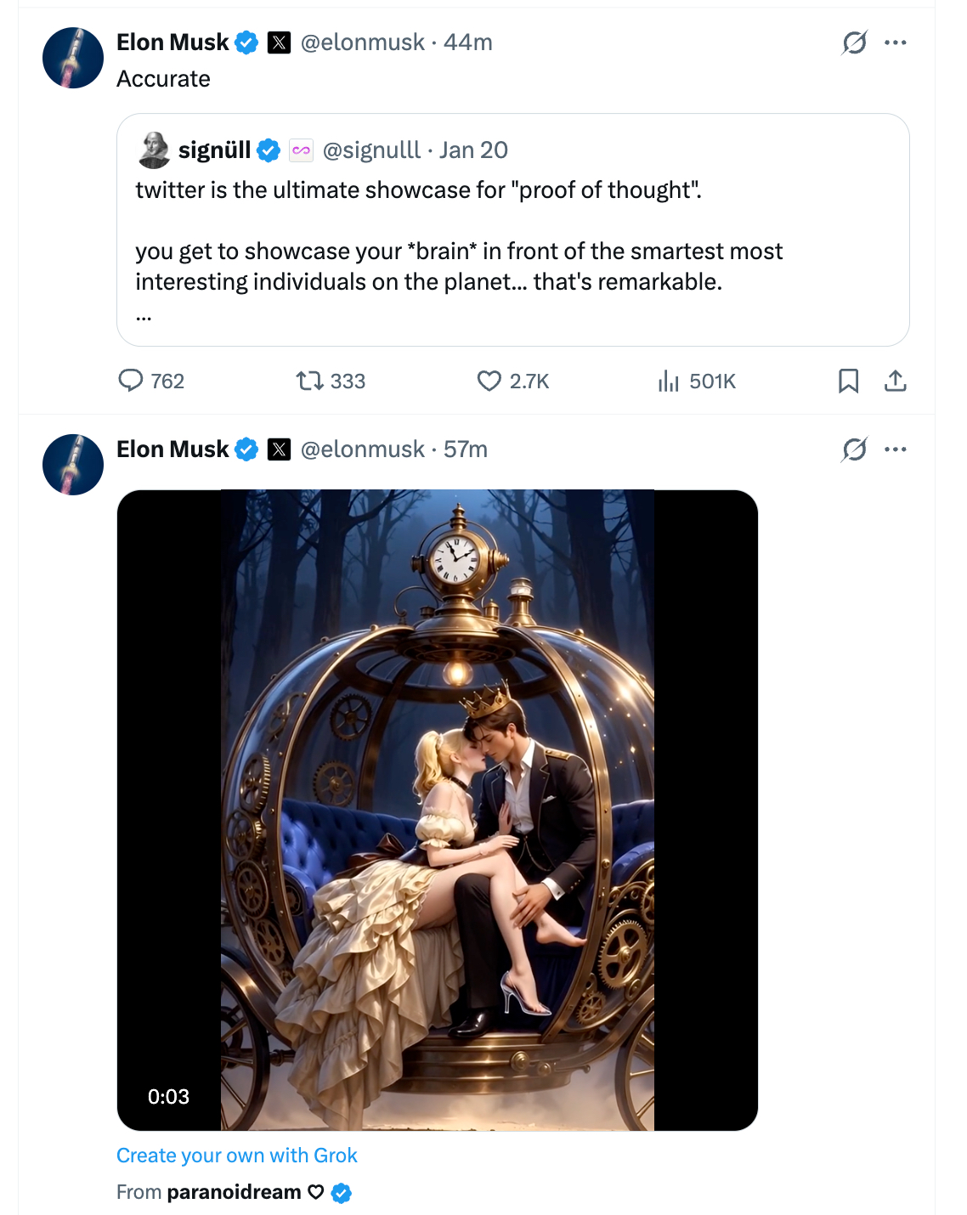Click the signüll Shakespeare avatar

coord(154,150)
